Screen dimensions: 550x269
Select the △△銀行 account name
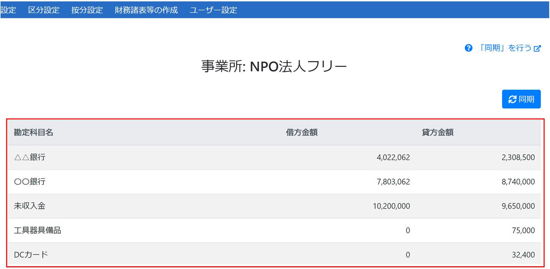click(30, 157)
